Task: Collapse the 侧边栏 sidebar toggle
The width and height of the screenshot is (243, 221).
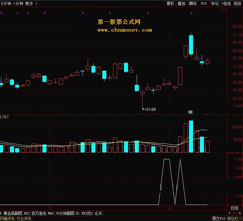Action: 235,219
